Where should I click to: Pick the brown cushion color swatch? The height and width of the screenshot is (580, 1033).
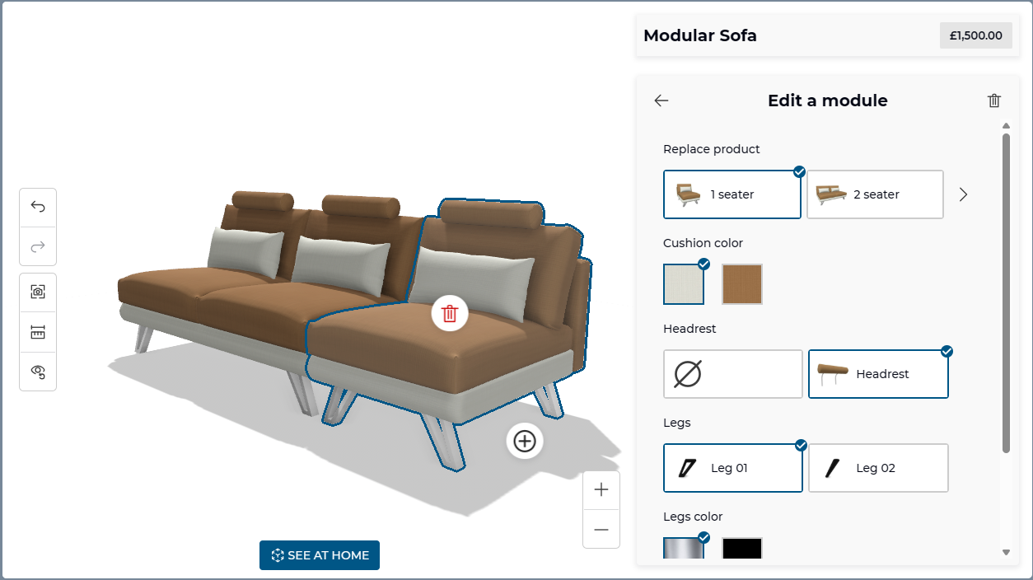coord(742,284)
